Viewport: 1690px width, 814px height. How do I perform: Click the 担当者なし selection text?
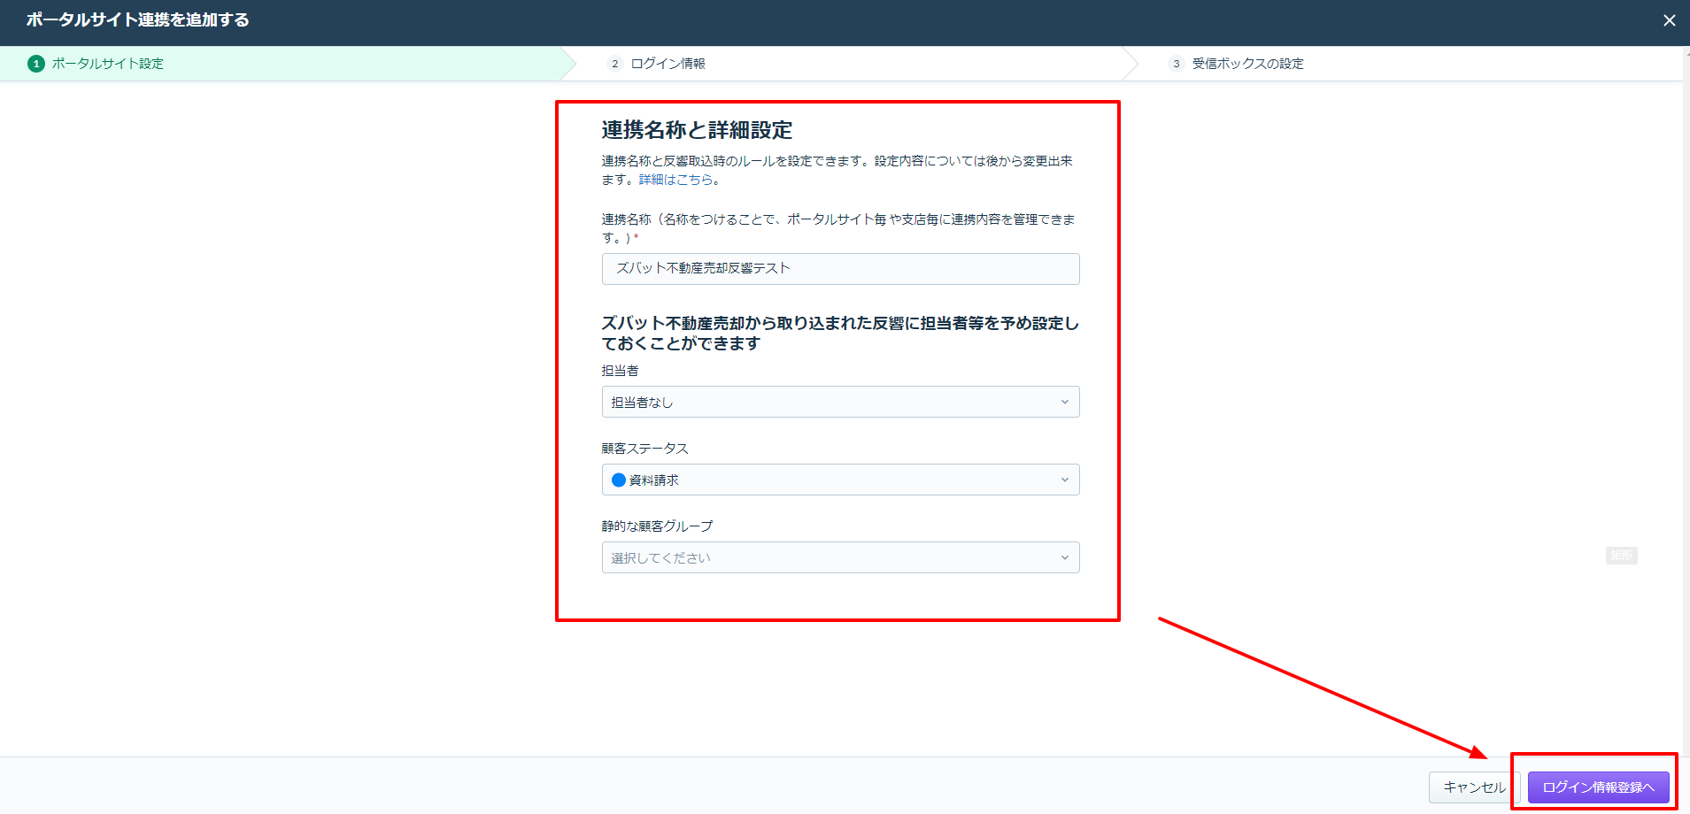642,403
